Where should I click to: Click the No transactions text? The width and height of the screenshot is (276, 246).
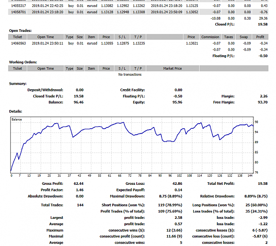coord(130,74)
